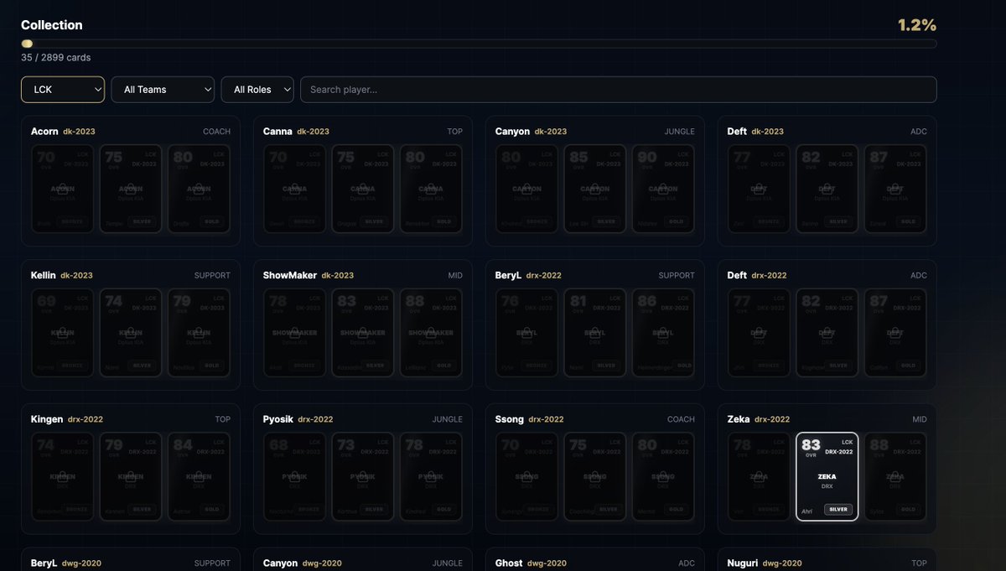
Task: Open the All Roles filter dropdown
Action: pos(257,90)
